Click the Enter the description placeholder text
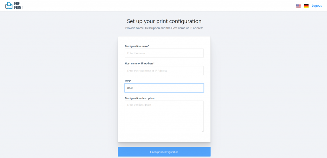 coord(139,105)
